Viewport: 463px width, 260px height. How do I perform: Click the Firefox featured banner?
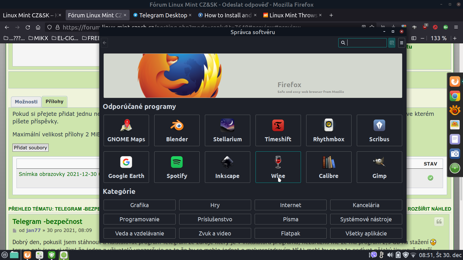[x=253, y=76]
